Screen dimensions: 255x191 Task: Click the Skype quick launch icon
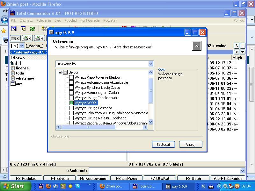pos(78,186)
